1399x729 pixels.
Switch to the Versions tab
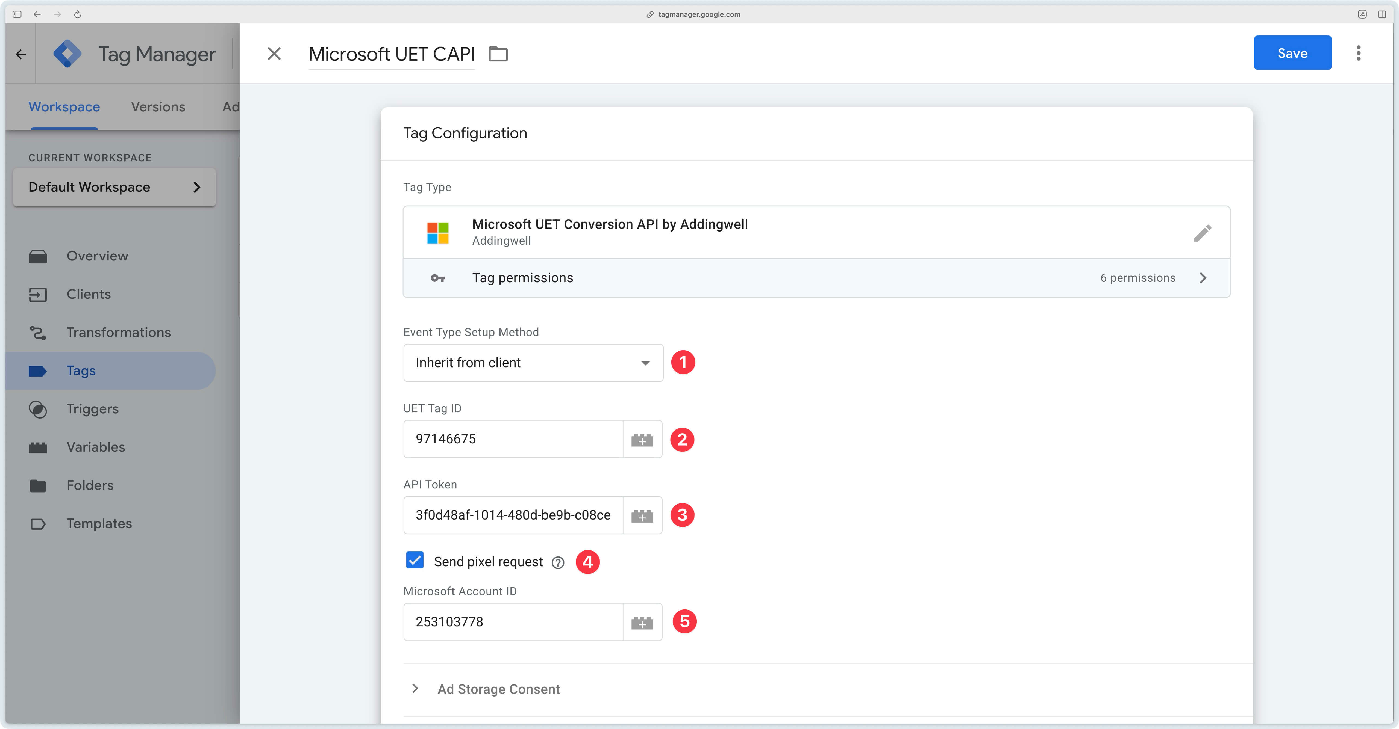coord(158,107)
